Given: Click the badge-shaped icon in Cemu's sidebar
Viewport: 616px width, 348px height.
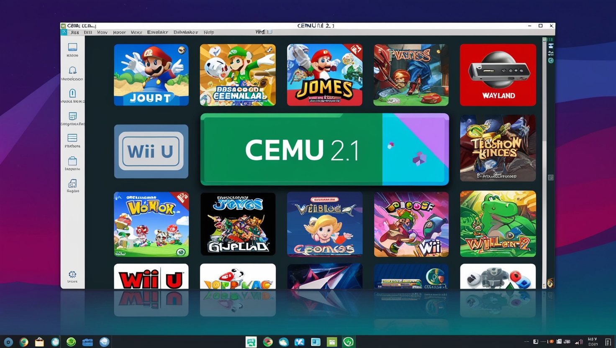Looking at the screenshot, I should pos(72,93).
